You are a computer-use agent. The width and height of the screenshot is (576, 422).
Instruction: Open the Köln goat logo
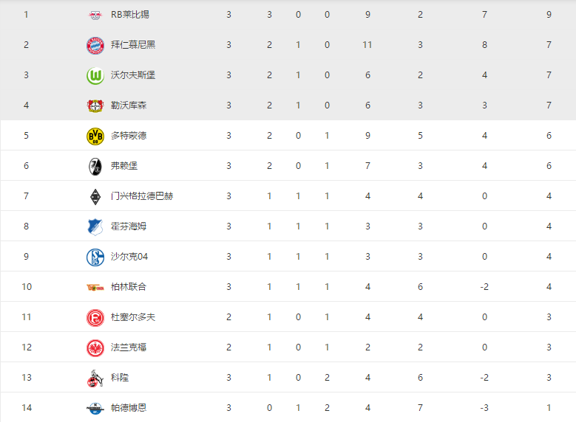pyautogui.click(x=95, y=378)
